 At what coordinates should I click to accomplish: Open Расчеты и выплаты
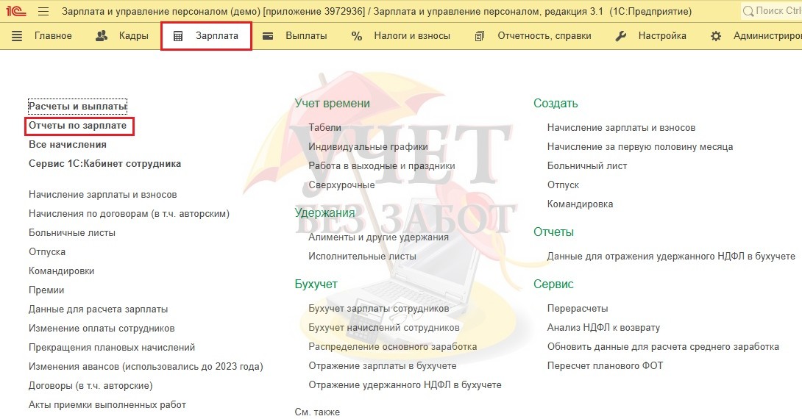click(x=77, y=107)
